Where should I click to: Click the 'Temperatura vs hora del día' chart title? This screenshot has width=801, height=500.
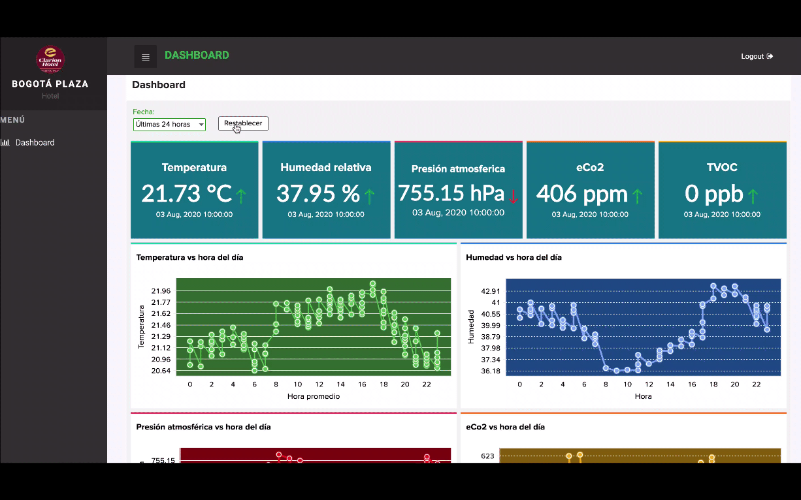(189, 257)
